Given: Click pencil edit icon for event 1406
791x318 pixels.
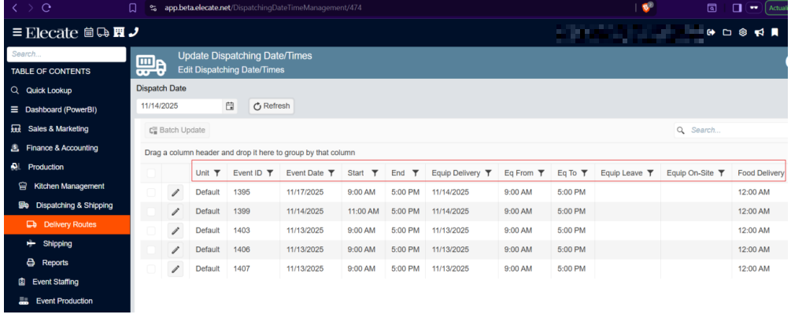Looking at the screenshot, I should [x=176, y=250].
